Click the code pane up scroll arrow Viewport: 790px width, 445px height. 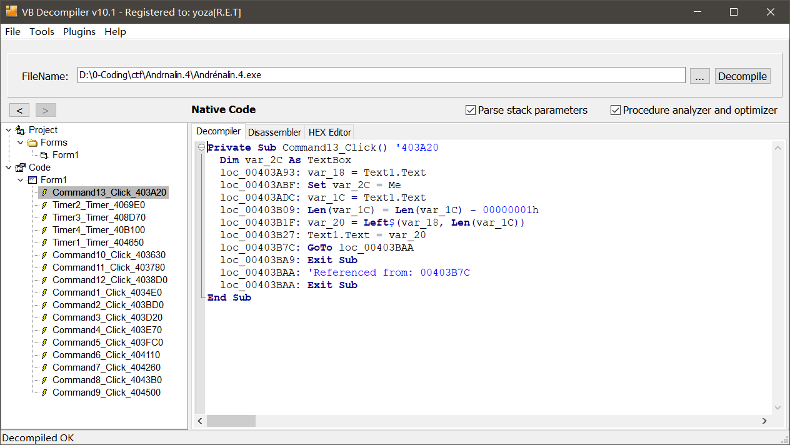pyautogui.click(x=778, y=147)
